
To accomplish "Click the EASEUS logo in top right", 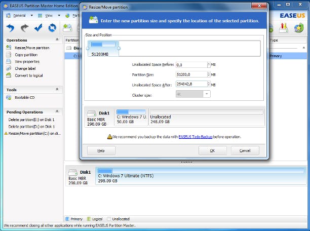I will [292, 15].
